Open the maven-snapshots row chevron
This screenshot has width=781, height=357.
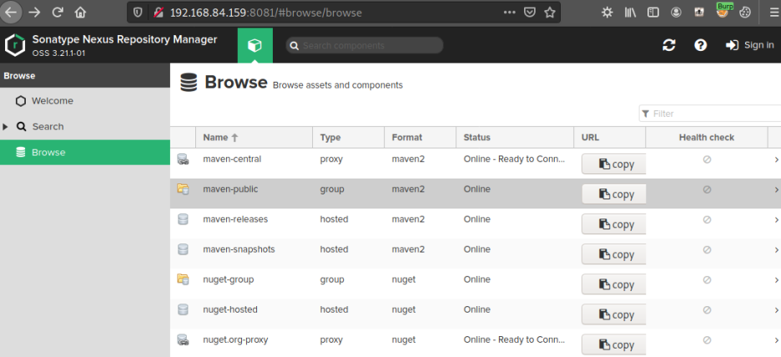tap(776, 250)
